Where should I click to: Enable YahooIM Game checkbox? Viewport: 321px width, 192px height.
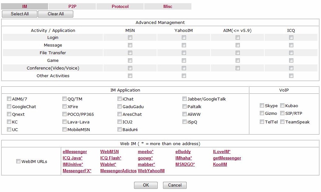184,61
